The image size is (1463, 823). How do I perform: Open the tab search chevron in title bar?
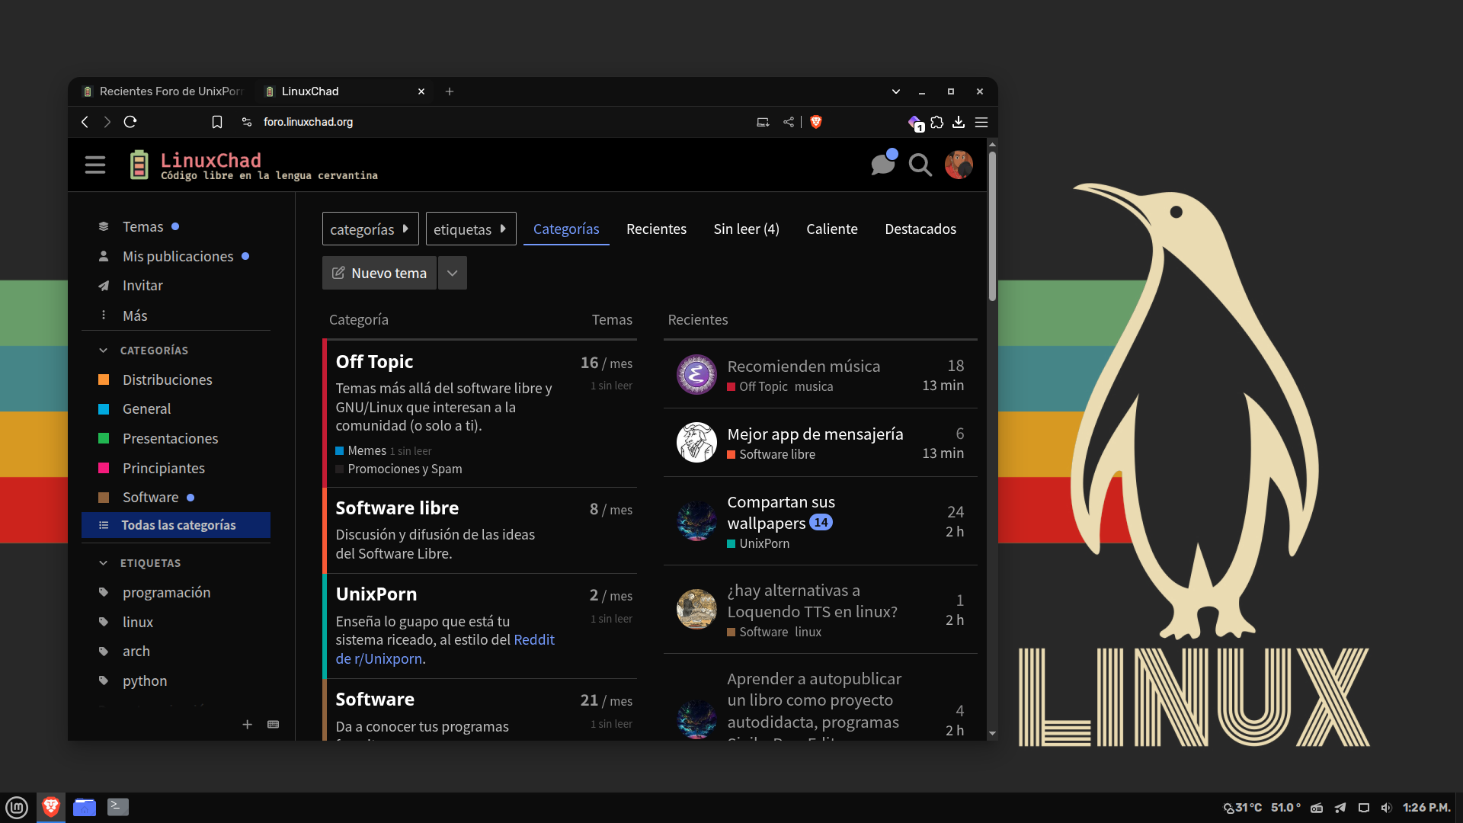[896, 91]
